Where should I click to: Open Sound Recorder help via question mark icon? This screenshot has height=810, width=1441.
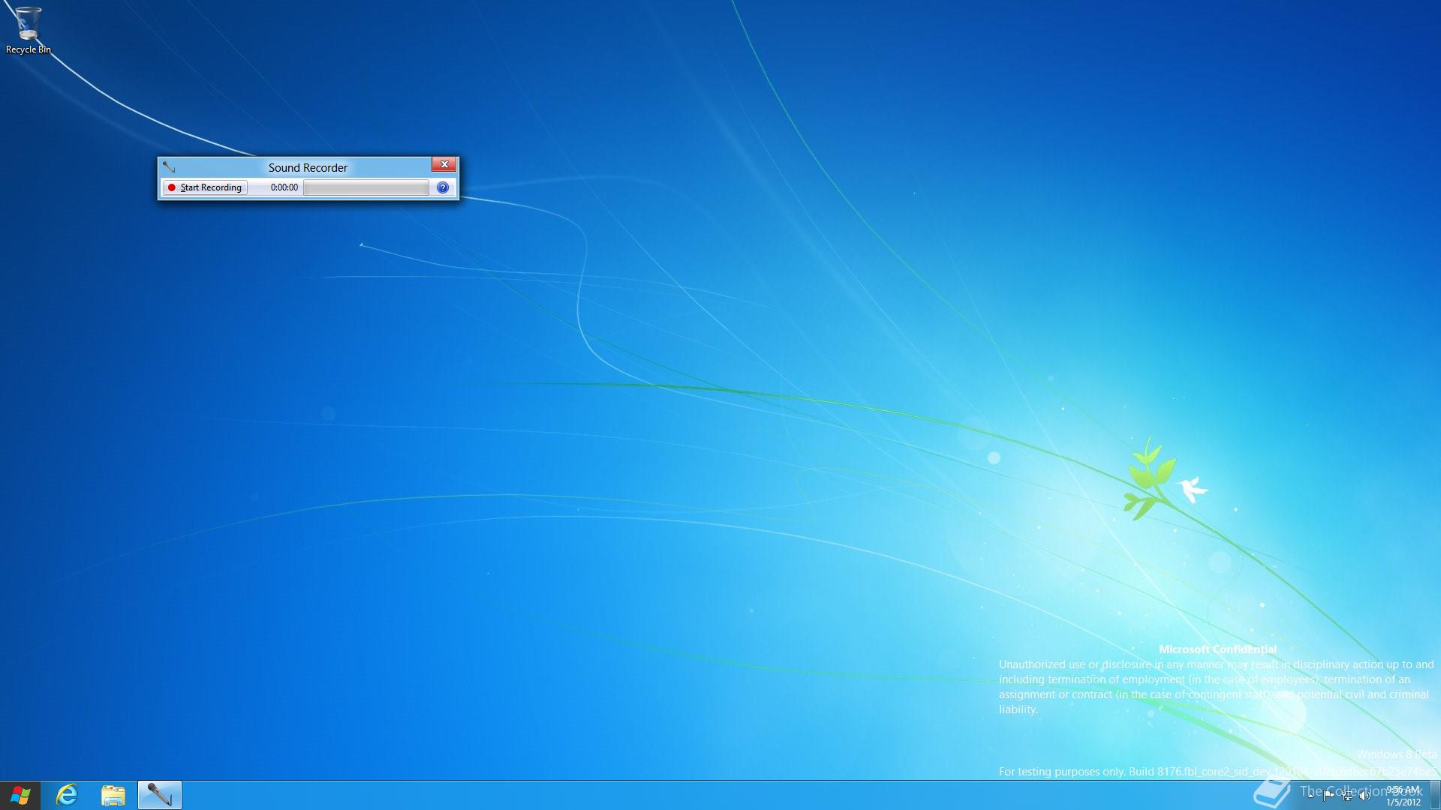[x=443, y=187]
